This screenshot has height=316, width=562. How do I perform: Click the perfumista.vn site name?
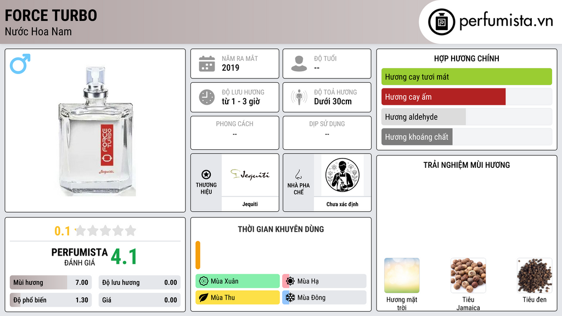pos(506,21)
